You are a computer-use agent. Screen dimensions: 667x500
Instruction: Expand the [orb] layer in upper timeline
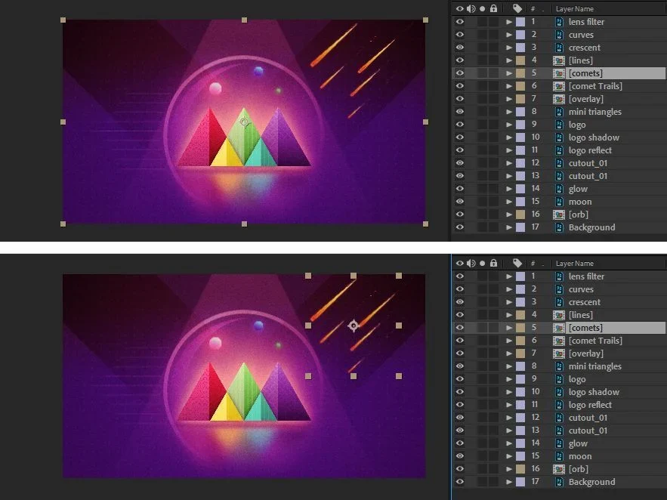[509, 215]
